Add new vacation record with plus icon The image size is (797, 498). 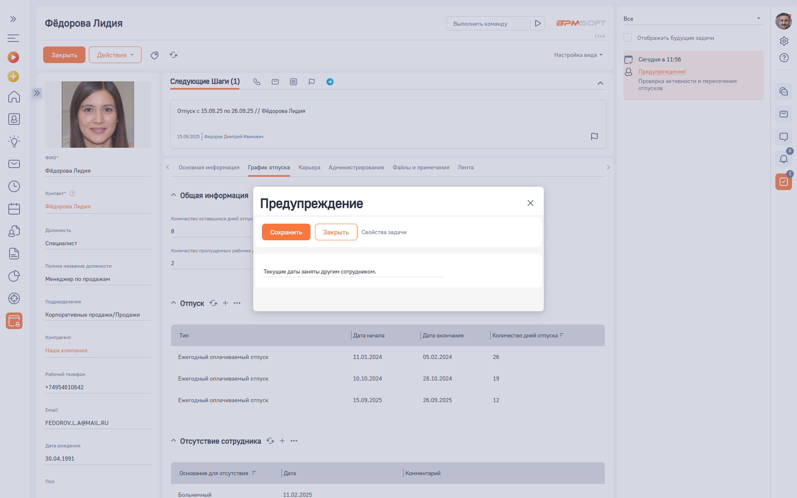tap(225, 303)
